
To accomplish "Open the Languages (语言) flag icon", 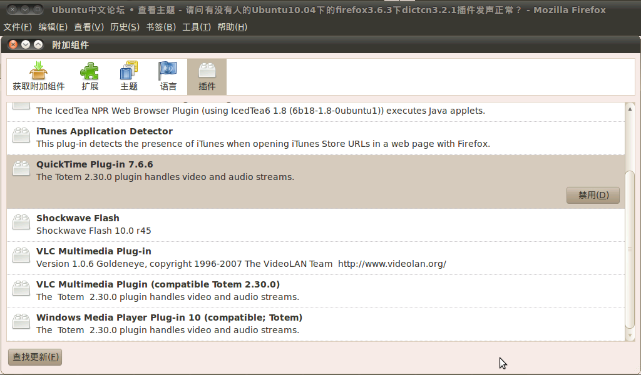I will tap(168, 77).
